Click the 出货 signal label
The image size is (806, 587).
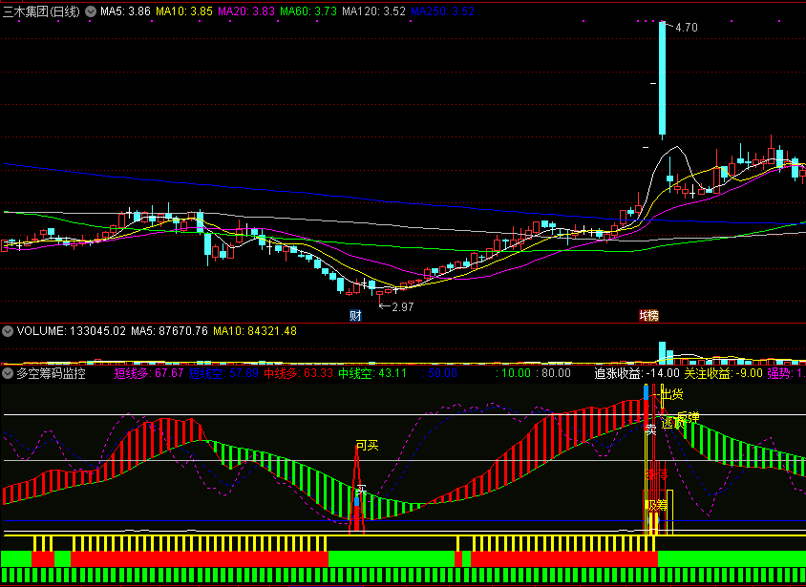click(x=672, y=394)
